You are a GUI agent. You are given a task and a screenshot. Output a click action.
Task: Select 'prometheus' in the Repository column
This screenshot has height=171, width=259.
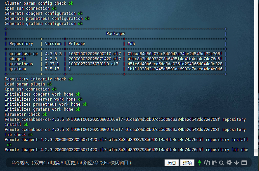pos(21,64)
